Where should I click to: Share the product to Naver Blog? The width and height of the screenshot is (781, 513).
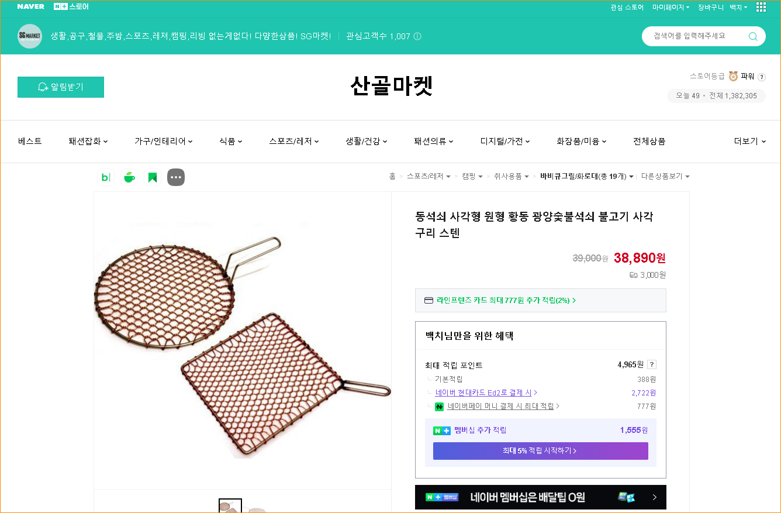pyautogui.click(x=105, y=177)
